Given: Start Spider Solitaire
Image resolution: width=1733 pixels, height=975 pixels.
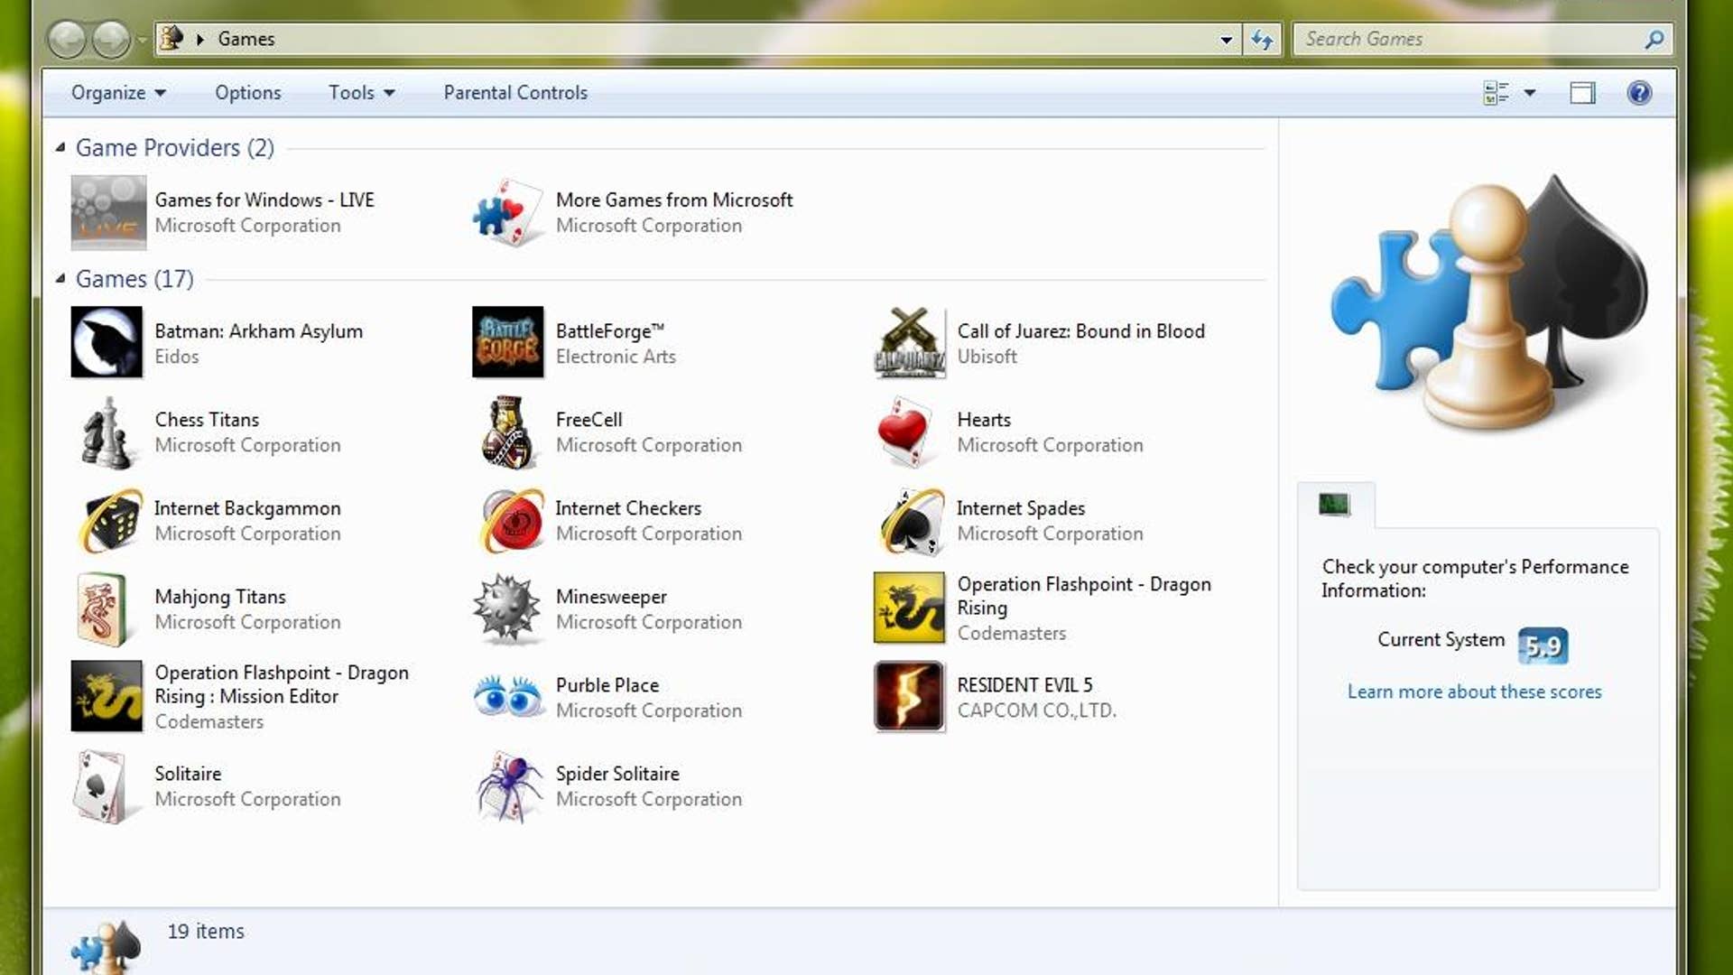Looking at the screenshot, I should coord(617,774).
